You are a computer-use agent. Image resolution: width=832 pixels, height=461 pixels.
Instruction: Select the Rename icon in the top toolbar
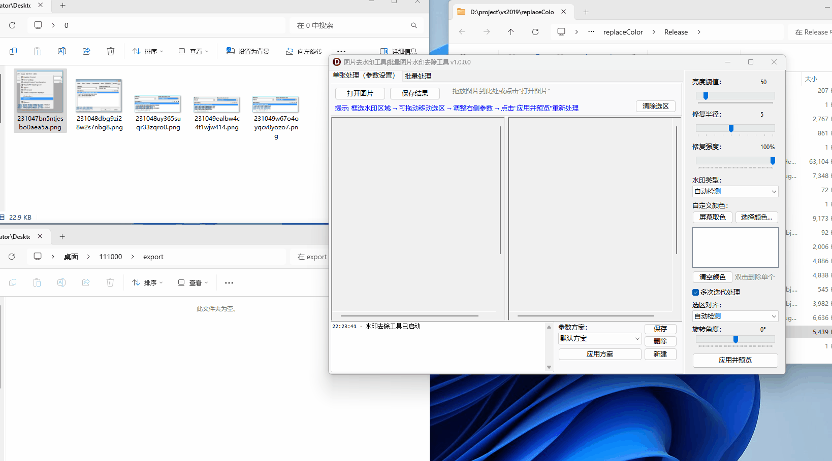[x=61, y=51]
